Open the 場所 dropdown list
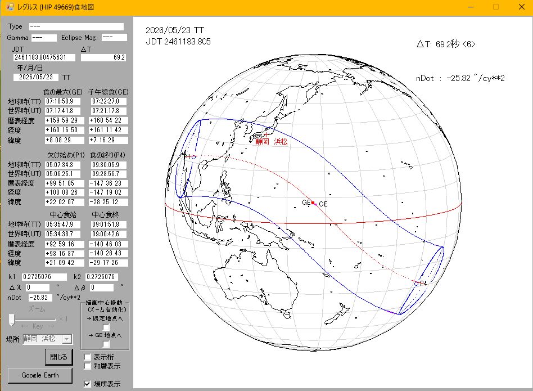This screenshot has width=533, height=391. [x=67, y=339]
